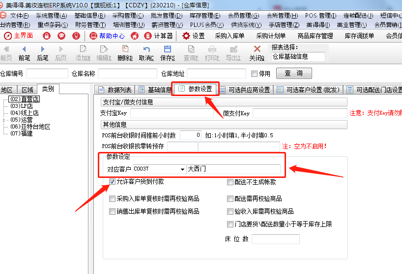Uncheck 允许客户货到付款
The width and height of the screenshot is (402, 274).
coord(112,182)
